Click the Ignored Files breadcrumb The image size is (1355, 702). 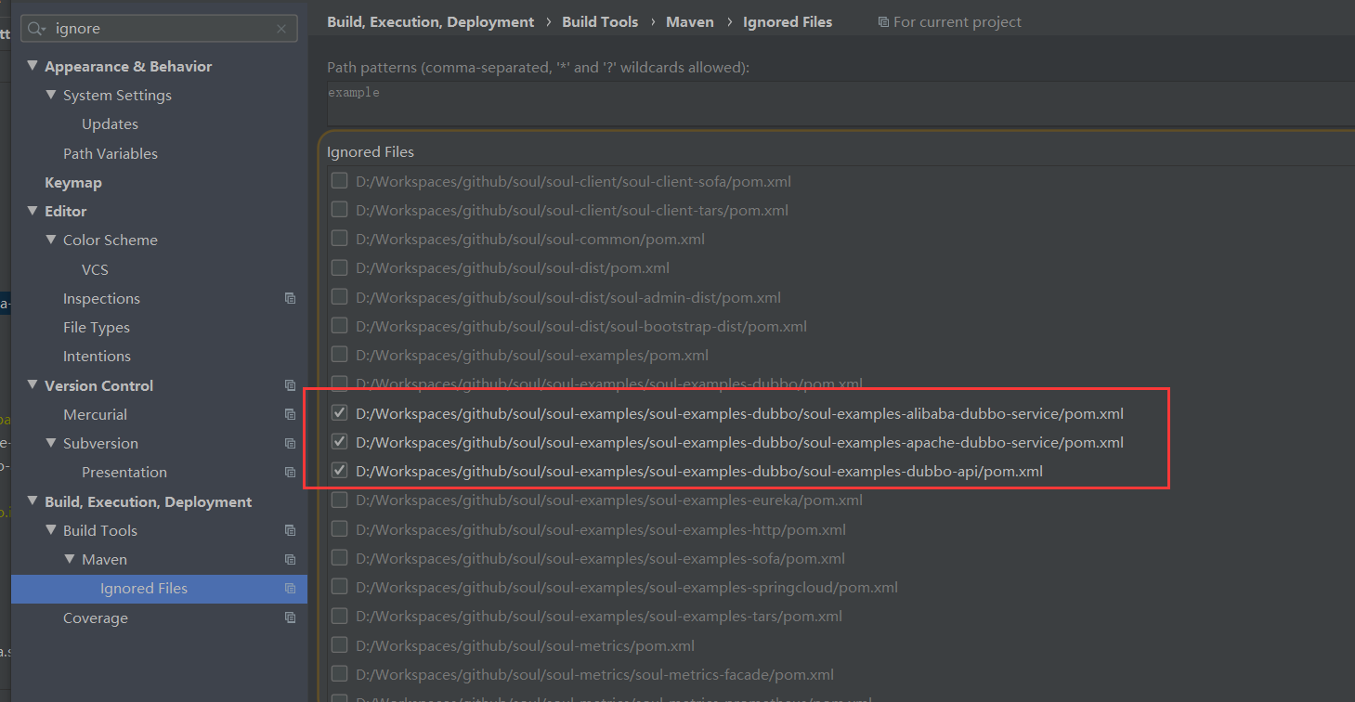click(x=788, y=21)
